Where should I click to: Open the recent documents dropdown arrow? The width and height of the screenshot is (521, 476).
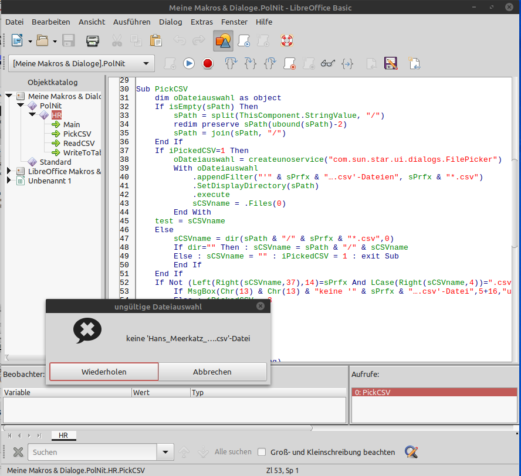click(55, 42)
